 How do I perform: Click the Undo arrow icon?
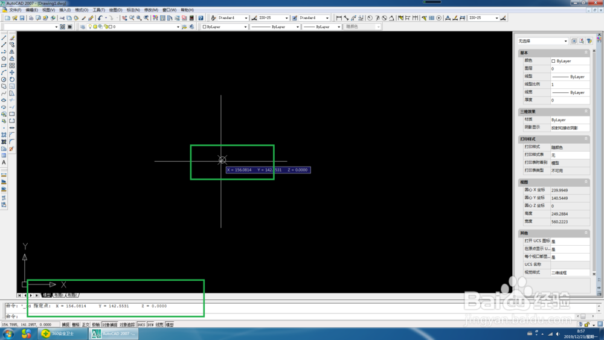tap(100, 18)
